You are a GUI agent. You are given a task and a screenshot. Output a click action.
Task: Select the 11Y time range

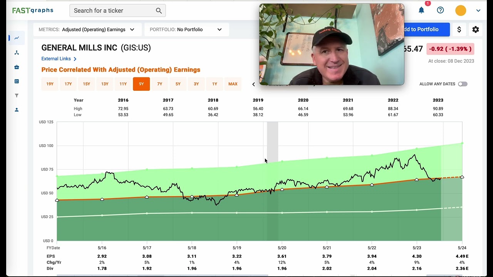(123, 84)
